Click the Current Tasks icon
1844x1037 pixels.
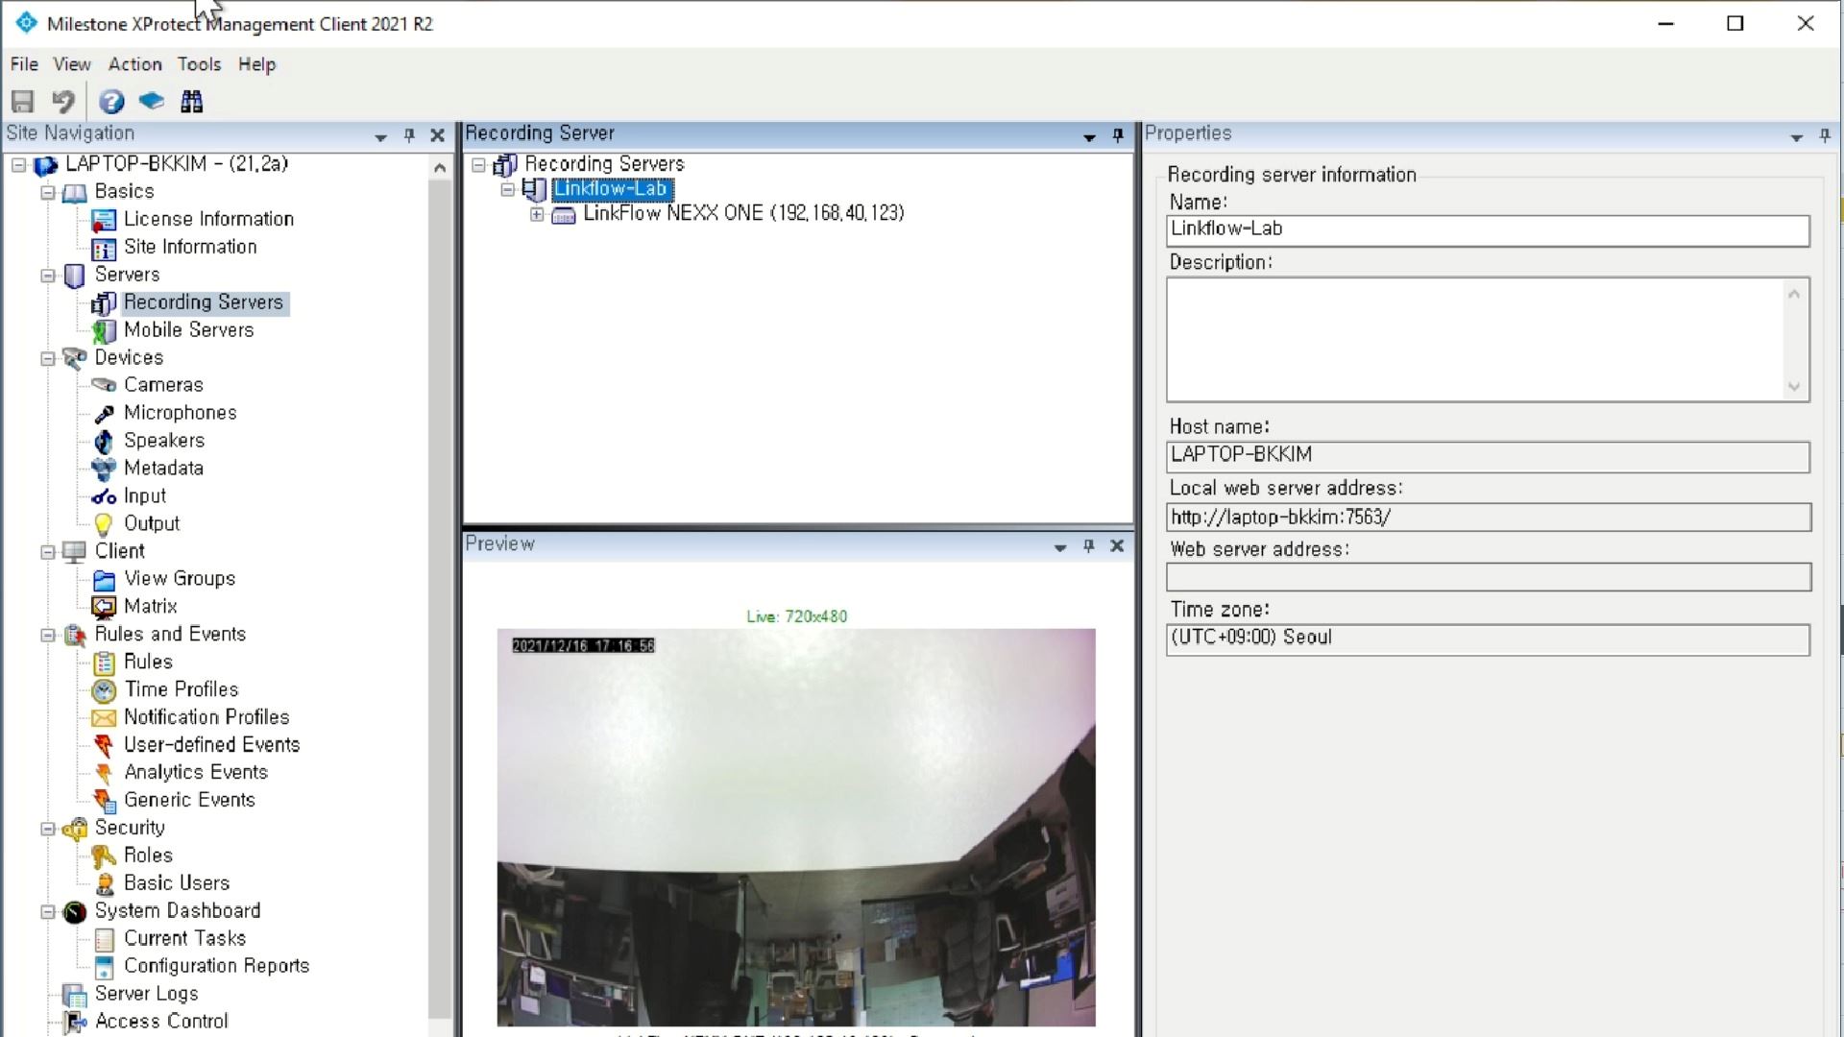tap(104, 939)
